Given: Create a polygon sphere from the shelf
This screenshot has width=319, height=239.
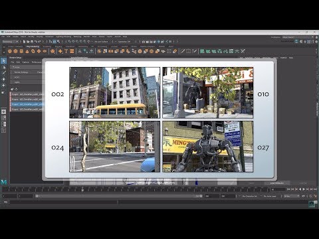Looking at the screenshot, I should [x=9, y=51].
